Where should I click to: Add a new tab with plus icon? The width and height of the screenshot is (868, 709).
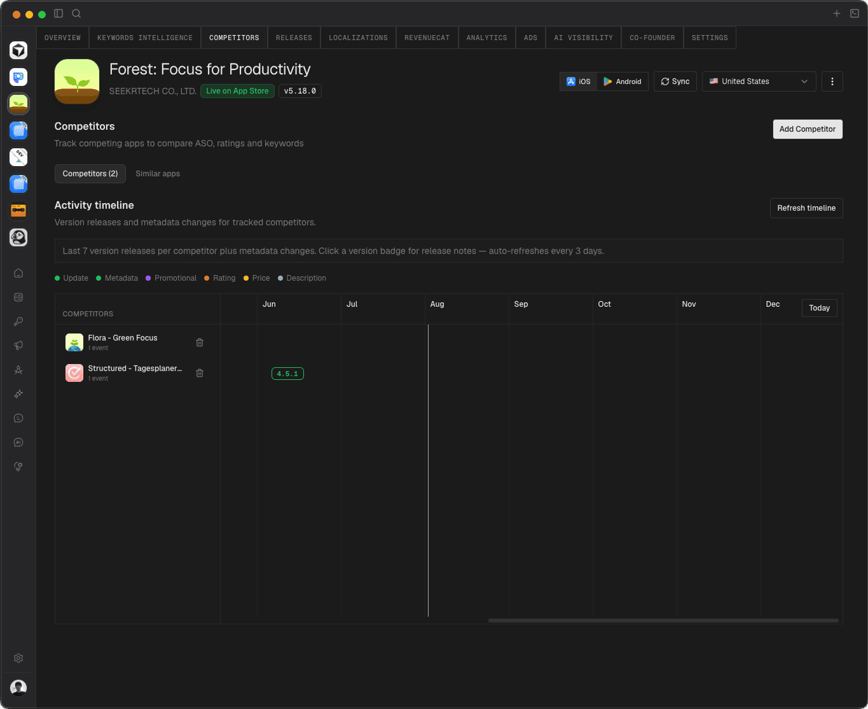tap(837, 13)
